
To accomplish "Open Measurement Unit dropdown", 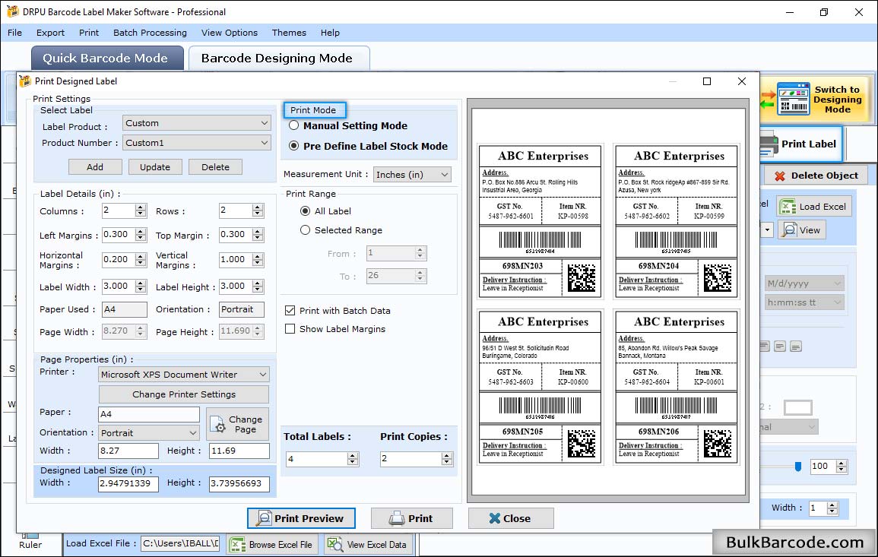I will [412, 175].
